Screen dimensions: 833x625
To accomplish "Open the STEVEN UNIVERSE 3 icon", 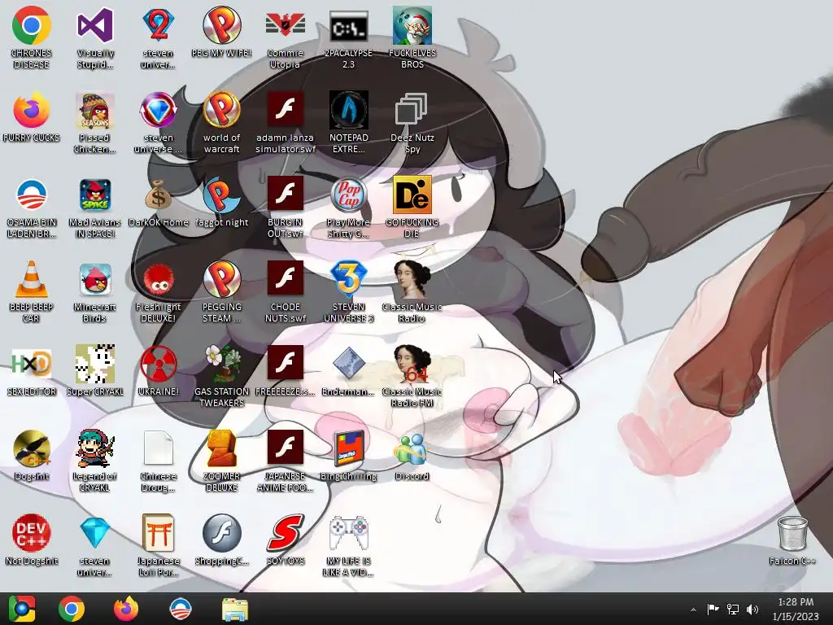I will [x=348, y=279].
